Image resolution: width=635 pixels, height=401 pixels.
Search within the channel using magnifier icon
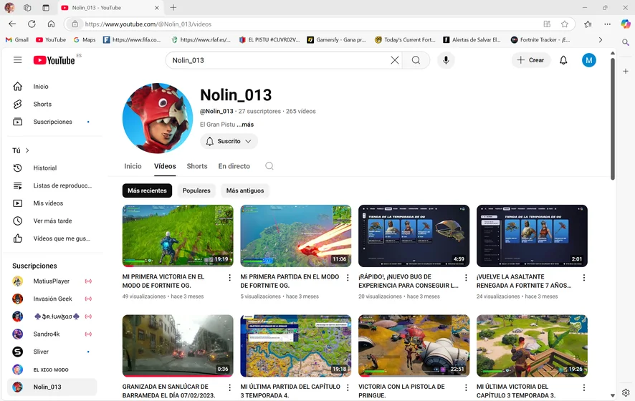(269, 166)
